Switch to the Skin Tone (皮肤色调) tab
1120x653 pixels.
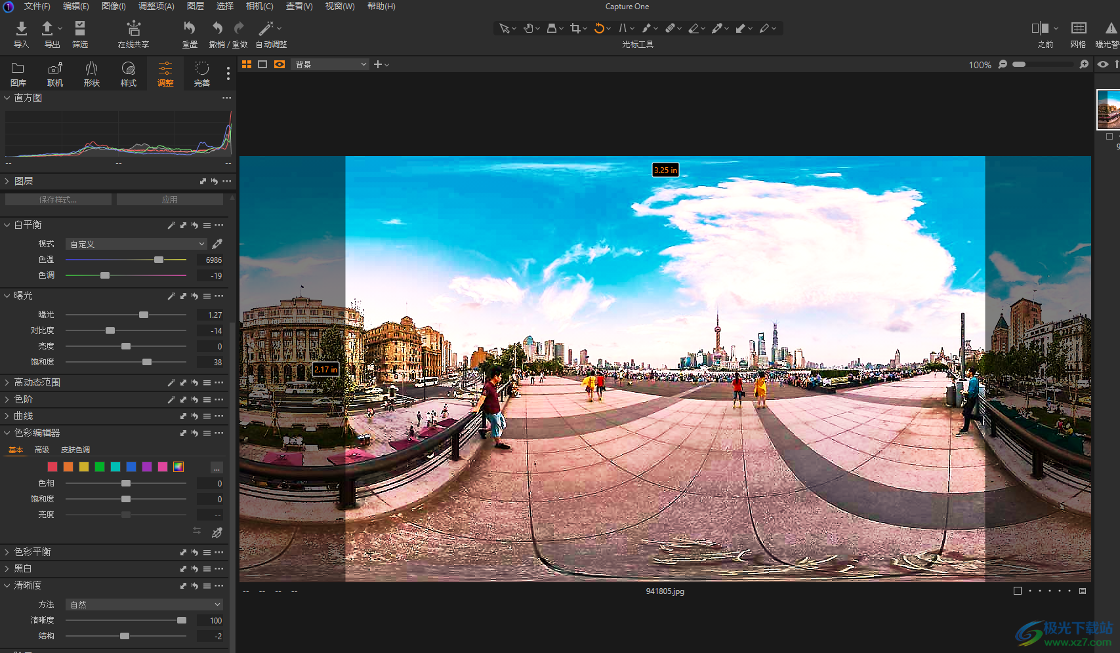coord(75,450)
